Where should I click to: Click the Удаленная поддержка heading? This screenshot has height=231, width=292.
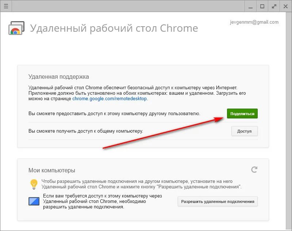tap(59, 77)
